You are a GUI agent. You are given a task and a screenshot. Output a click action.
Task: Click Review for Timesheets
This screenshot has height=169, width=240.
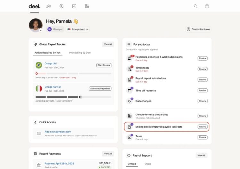(x=203, y=69)
